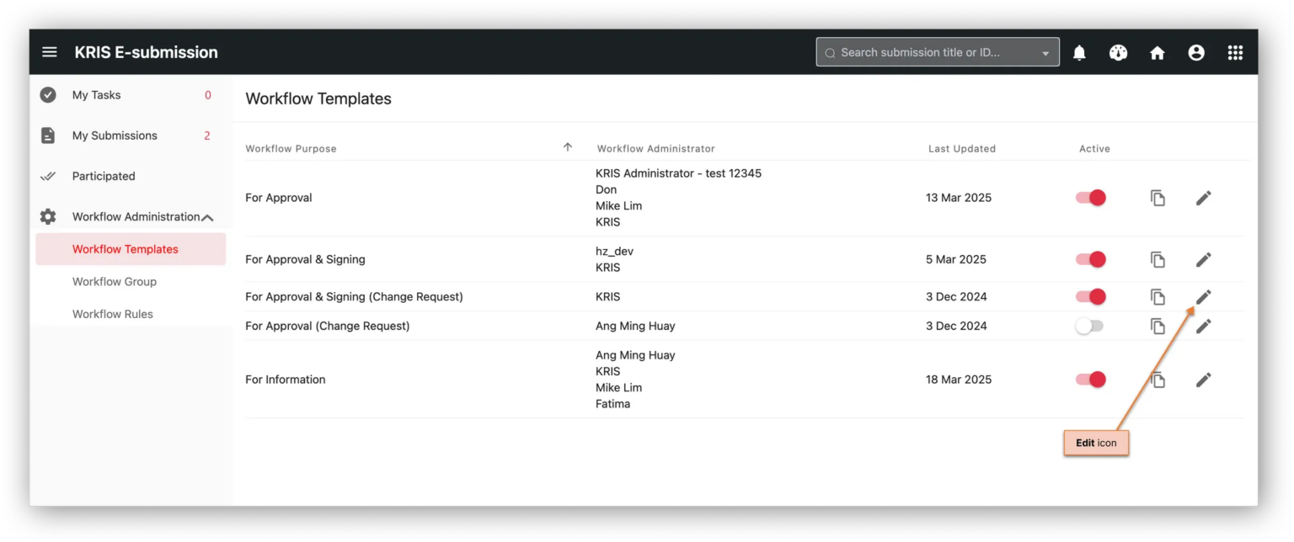The height and width of the screenshot is (542, 1294).
Task: Enable the For Approval (Change Request) toggle
Action: click(x=1089, y=326)
